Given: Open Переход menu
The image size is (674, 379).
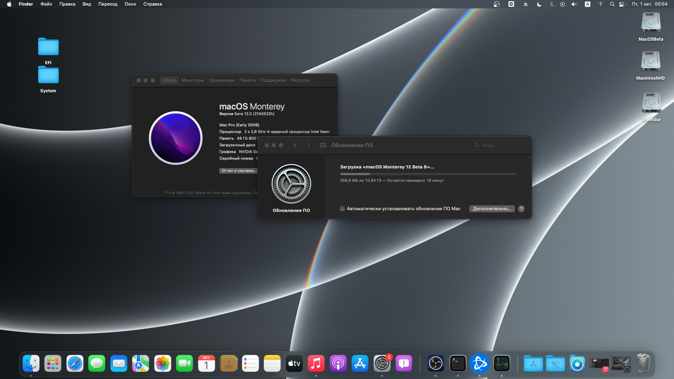Looking at the screenshot, I should tap(108, 4).
